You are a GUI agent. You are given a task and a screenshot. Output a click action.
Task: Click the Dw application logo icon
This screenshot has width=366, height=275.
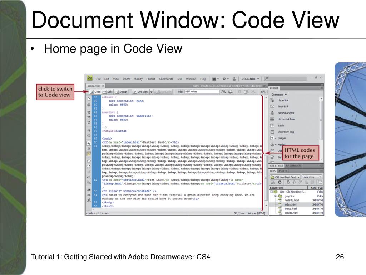coord(90,78)
